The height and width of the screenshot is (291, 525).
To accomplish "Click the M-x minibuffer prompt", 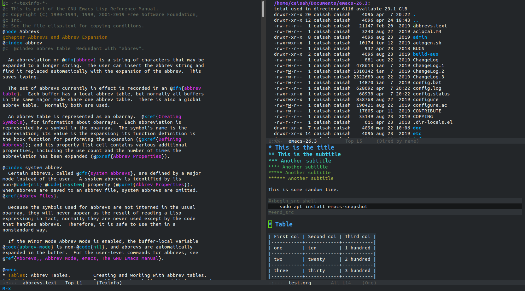I will (7, 288).
